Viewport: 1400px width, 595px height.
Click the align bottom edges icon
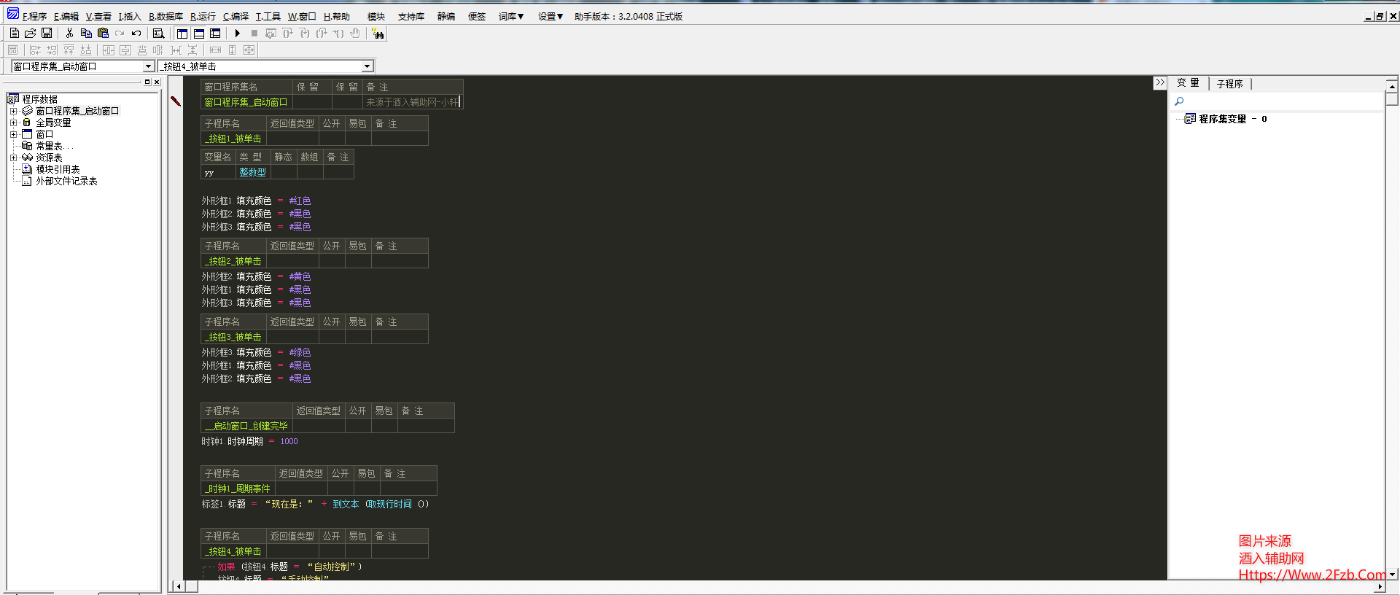pyautogui.click(x=86, y=50)
